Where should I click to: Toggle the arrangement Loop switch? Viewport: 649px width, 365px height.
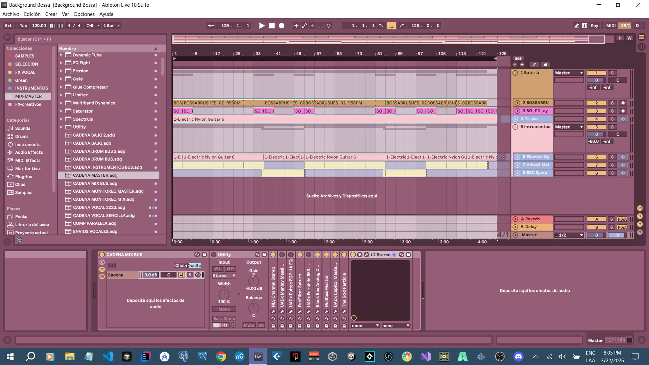click(x=391, y=26)
